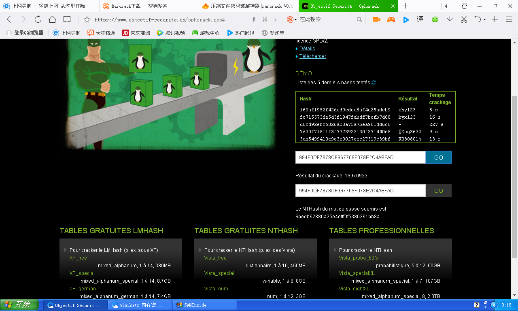The width and height of the screenshot is (518, 311).
Task: Refresh the last tested hashes list
Action: pyautogui.click(x=374, y=83)
